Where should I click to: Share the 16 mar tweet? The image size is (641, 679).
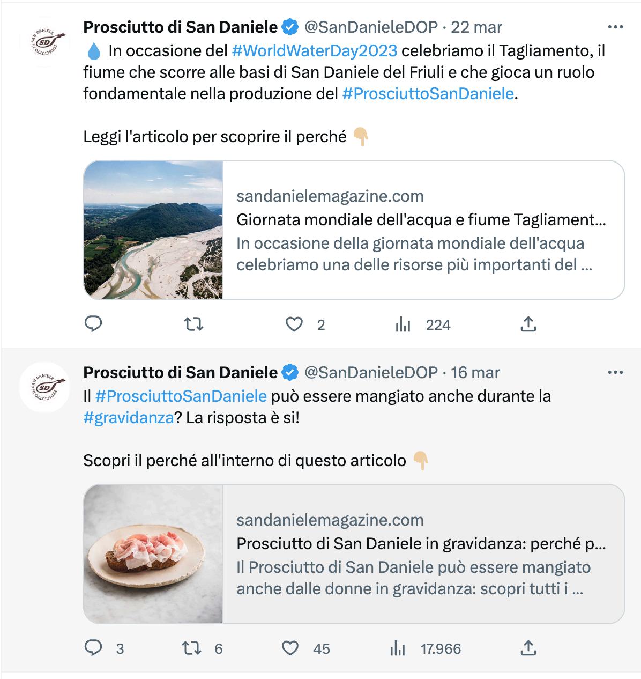[528, 648]
